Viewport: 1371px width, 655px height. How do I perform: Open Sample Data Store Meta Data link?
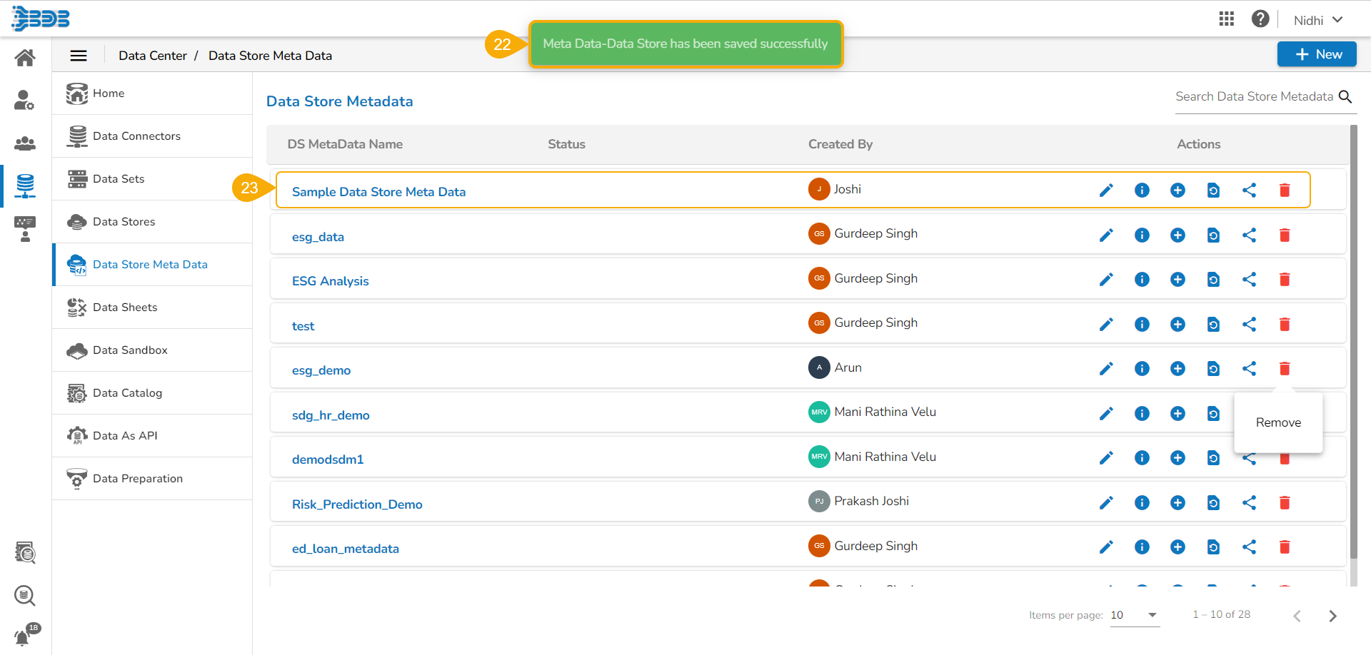click(x=378, y=192)
